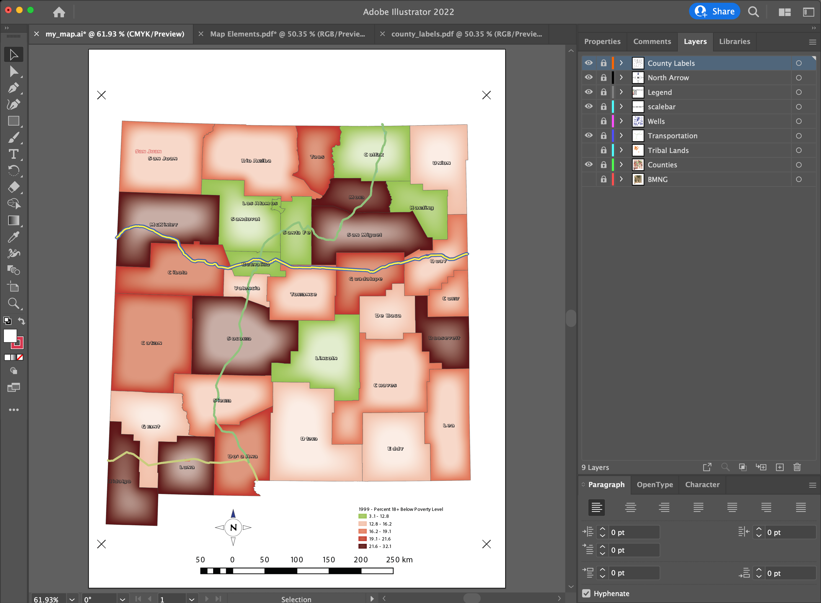Image resolution: width=821 pixels, height=603 pixels.
Task: Select the Selection tool arrow
Action: [14, 55]
